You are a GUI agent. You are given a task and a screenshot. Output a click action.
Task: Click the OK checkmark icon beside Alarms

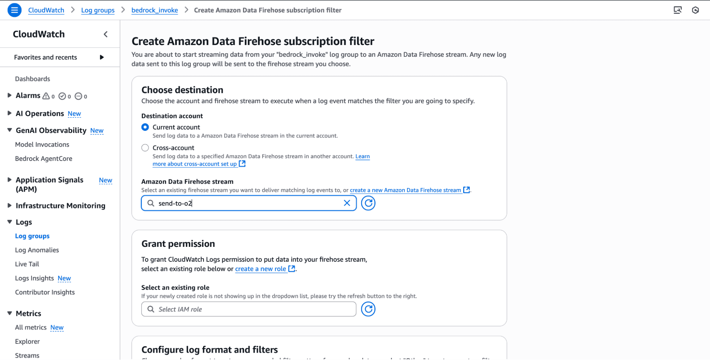pyautogui.click(x=63, y=96)
